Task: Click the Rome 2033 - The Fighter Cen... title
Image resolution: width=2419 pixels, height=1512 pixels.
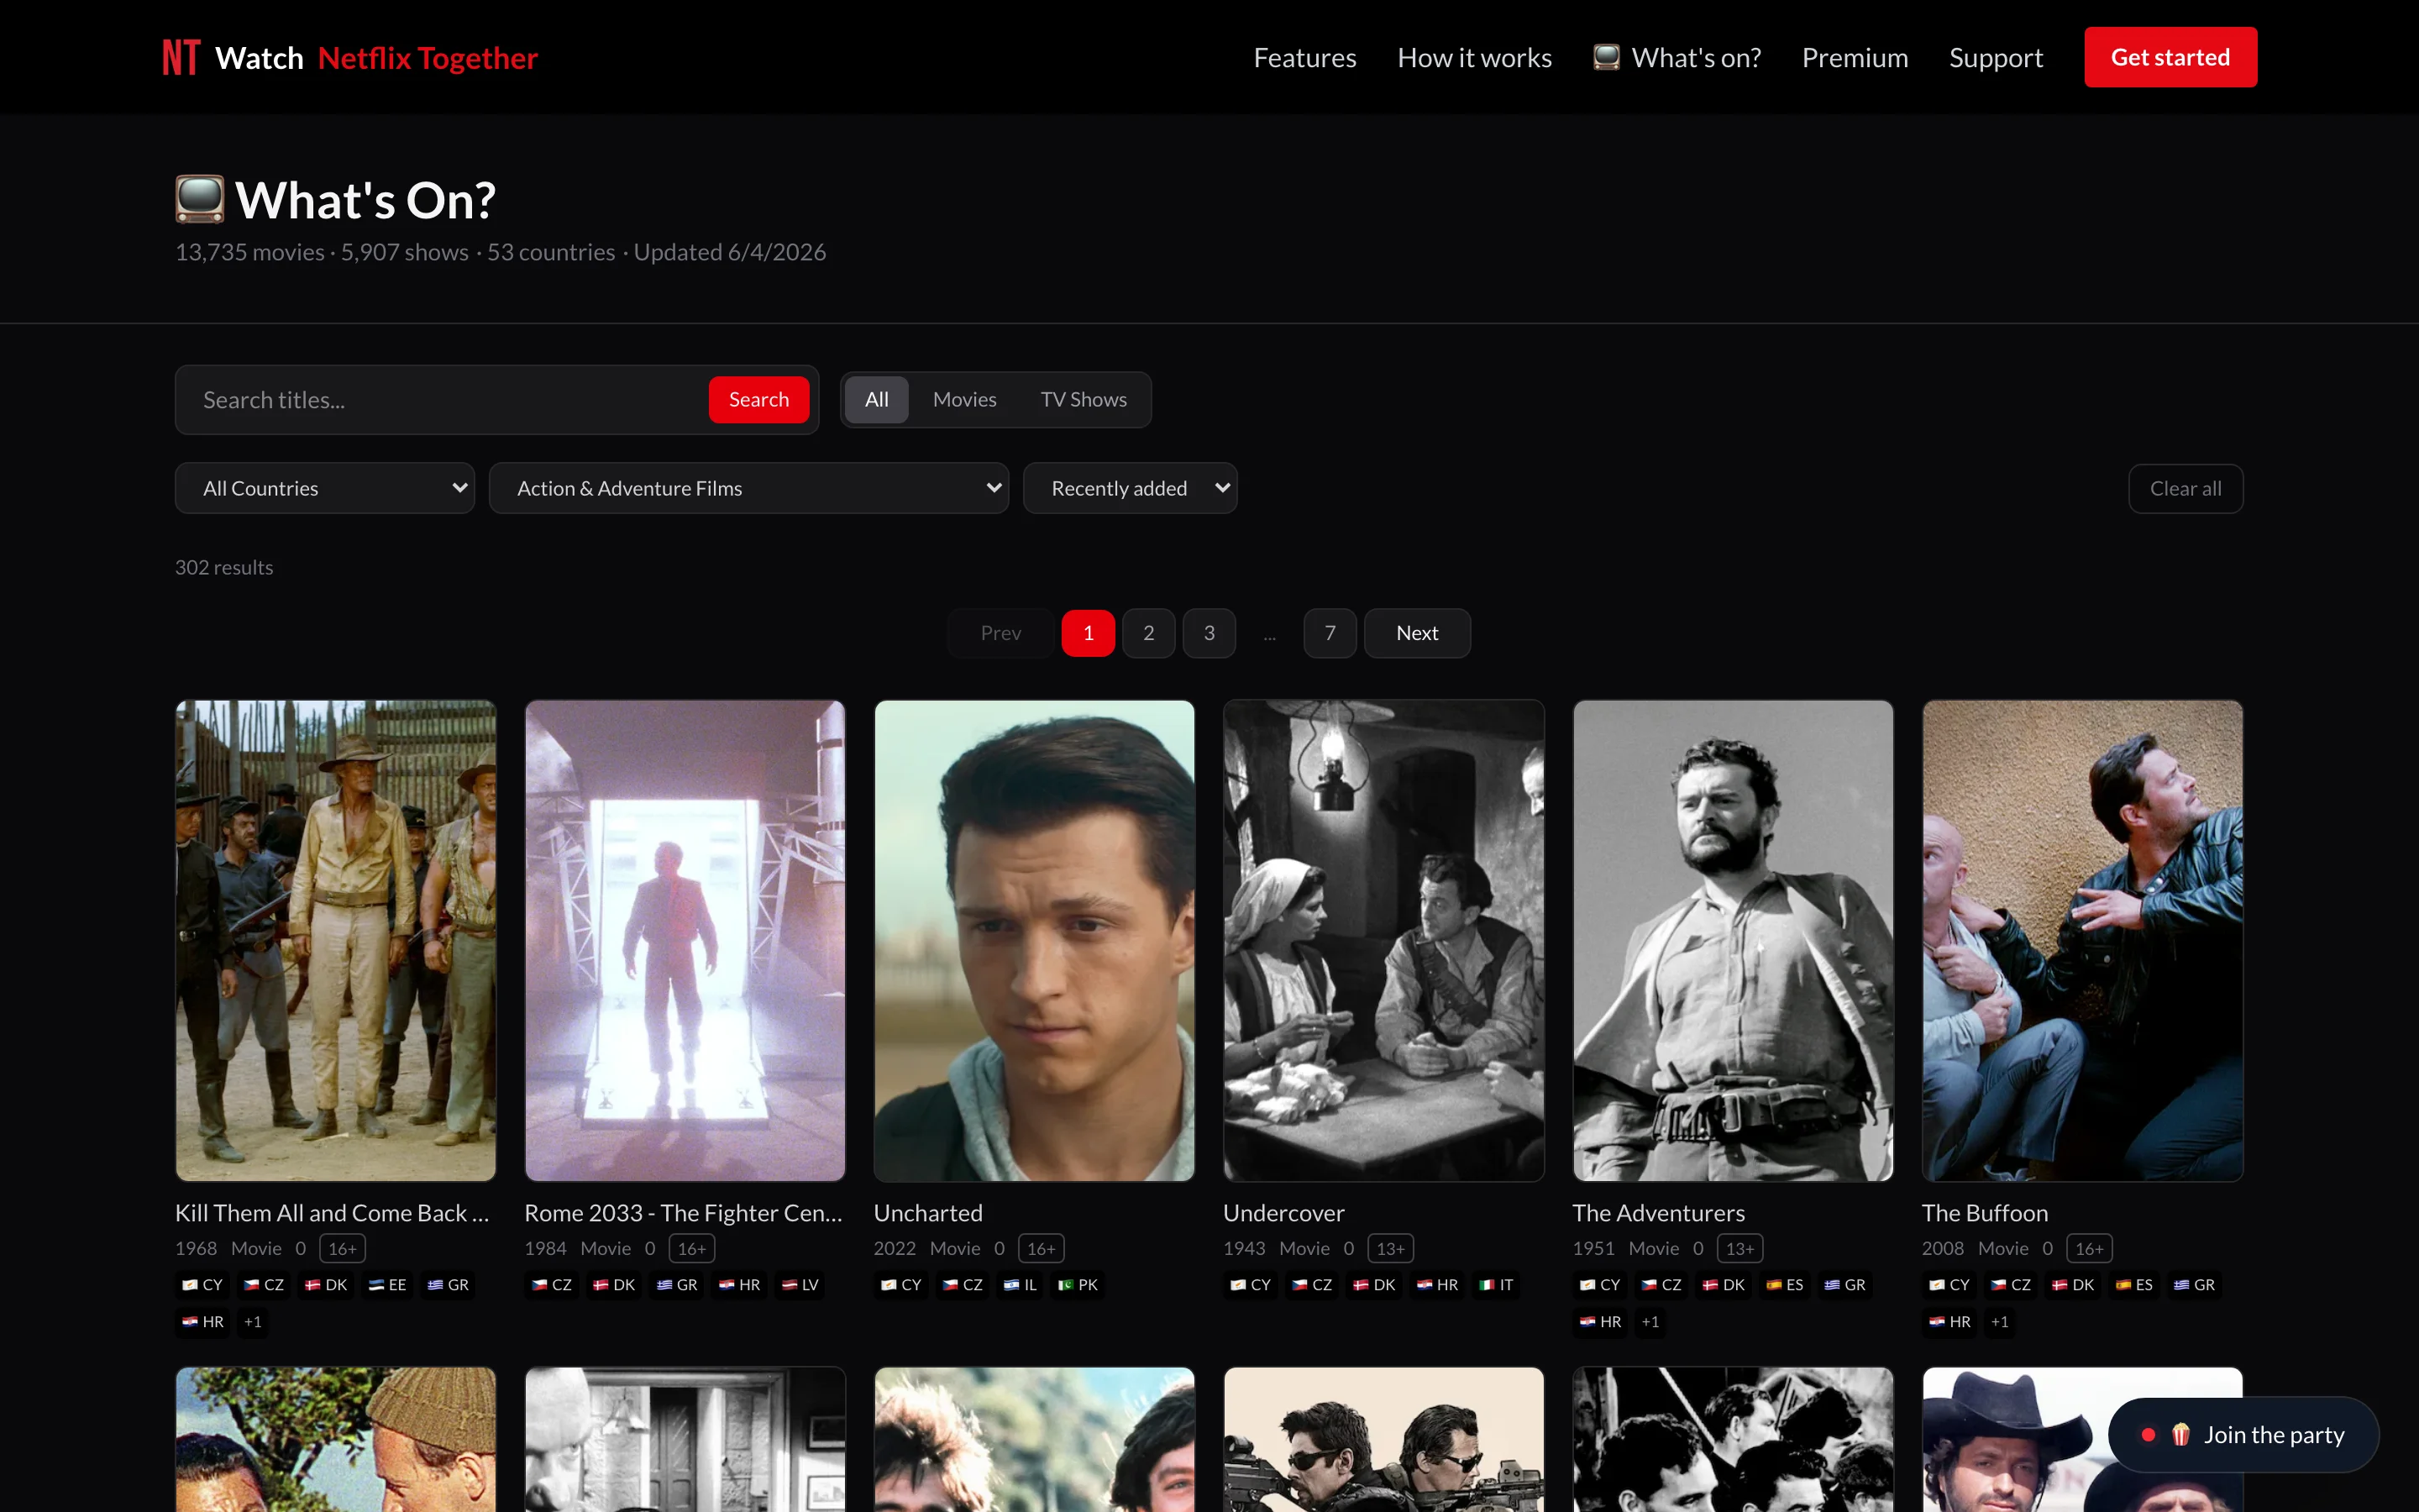Action: [x=684, y=1213]
